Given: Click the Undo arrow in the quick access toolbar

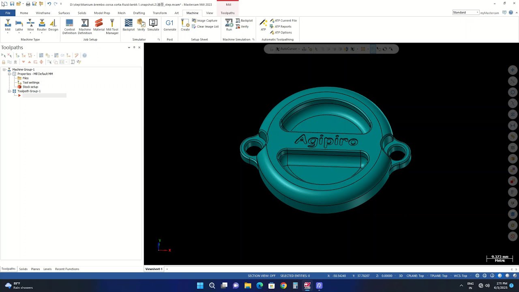Looking at the screenshot, I should (49, 4).
